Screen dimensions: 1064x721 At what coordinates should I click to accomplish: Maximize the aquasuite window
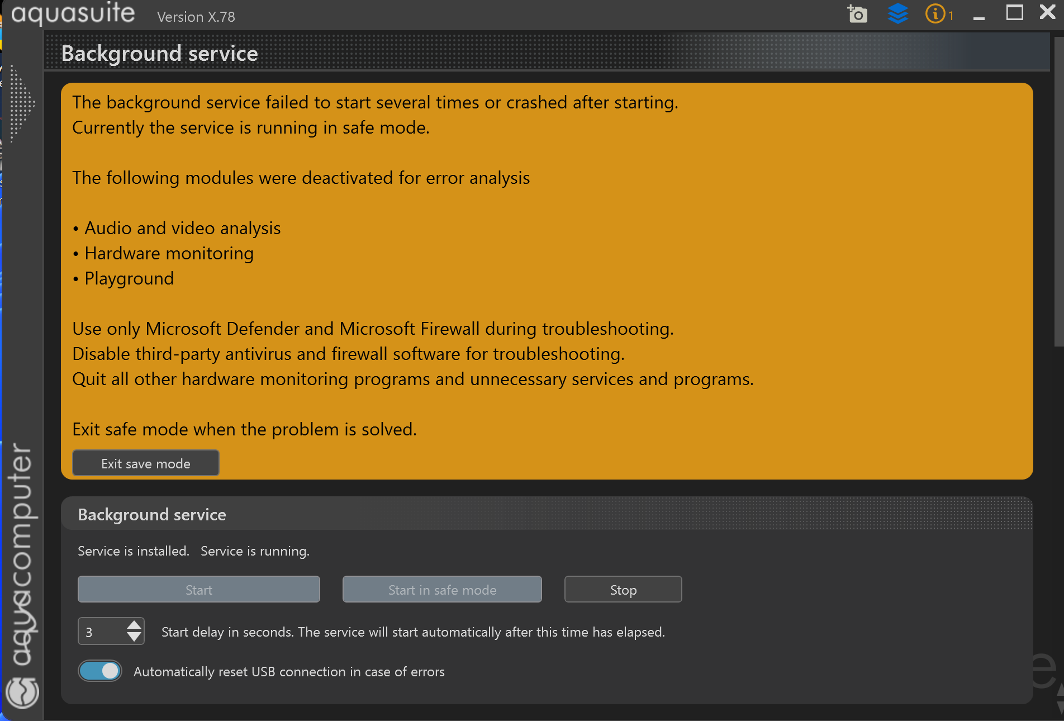1014,12
